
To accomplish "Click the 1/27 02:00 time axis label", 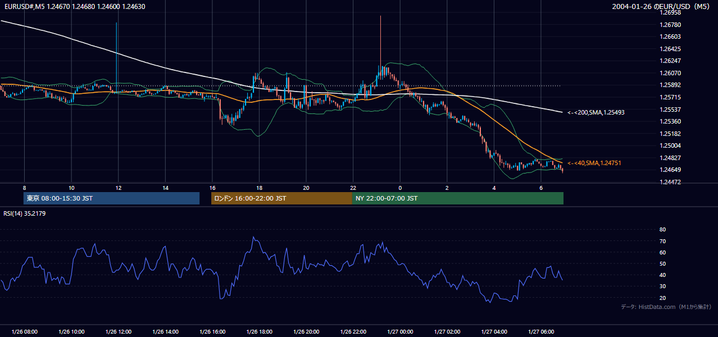I will 447,332.
